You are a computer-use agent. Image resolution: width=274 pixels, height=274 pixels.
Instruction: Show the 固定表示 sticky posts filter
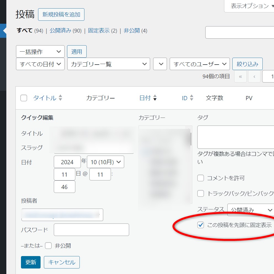coord(99,31)
